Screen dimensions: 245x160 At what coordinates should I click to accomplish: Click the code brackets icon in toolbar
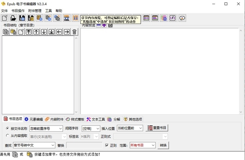172,18
